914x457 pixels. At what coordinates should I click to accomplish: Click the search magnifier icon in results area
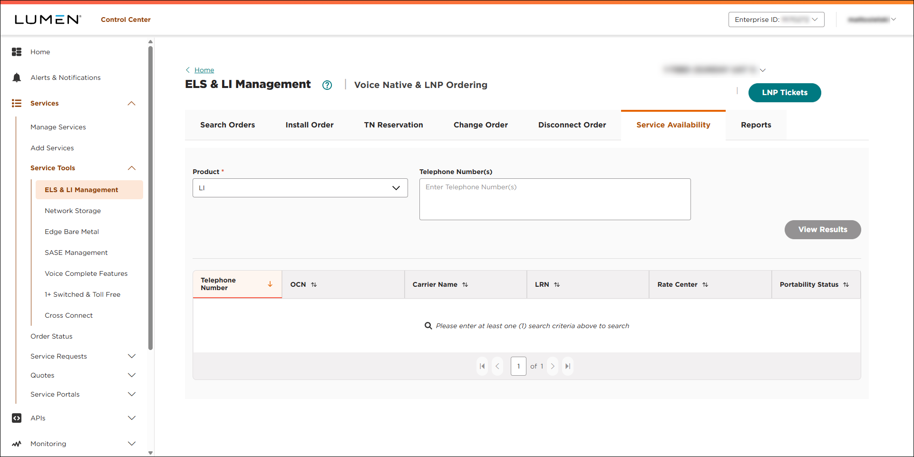click(428, 326)
